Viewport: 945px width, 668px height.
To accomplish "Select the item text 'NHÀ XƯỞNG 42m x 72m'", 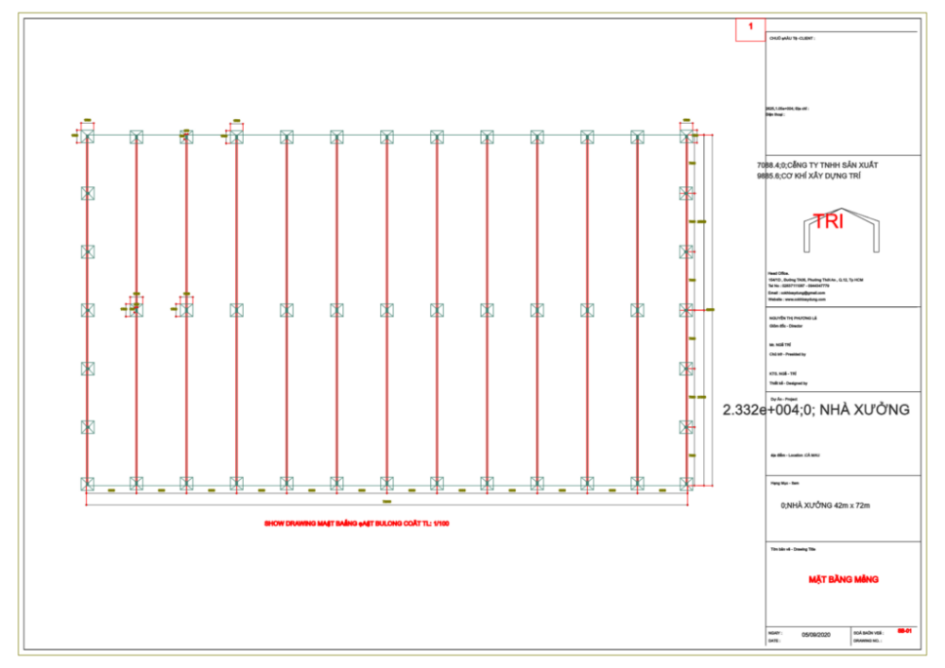I will point(828,505).
